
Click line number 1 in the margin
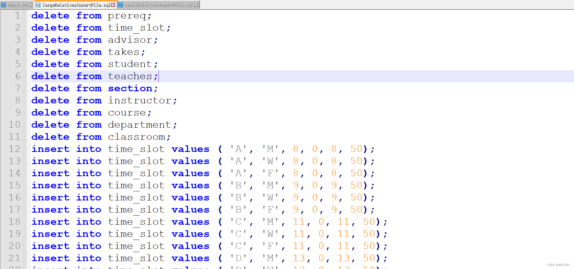18,15
